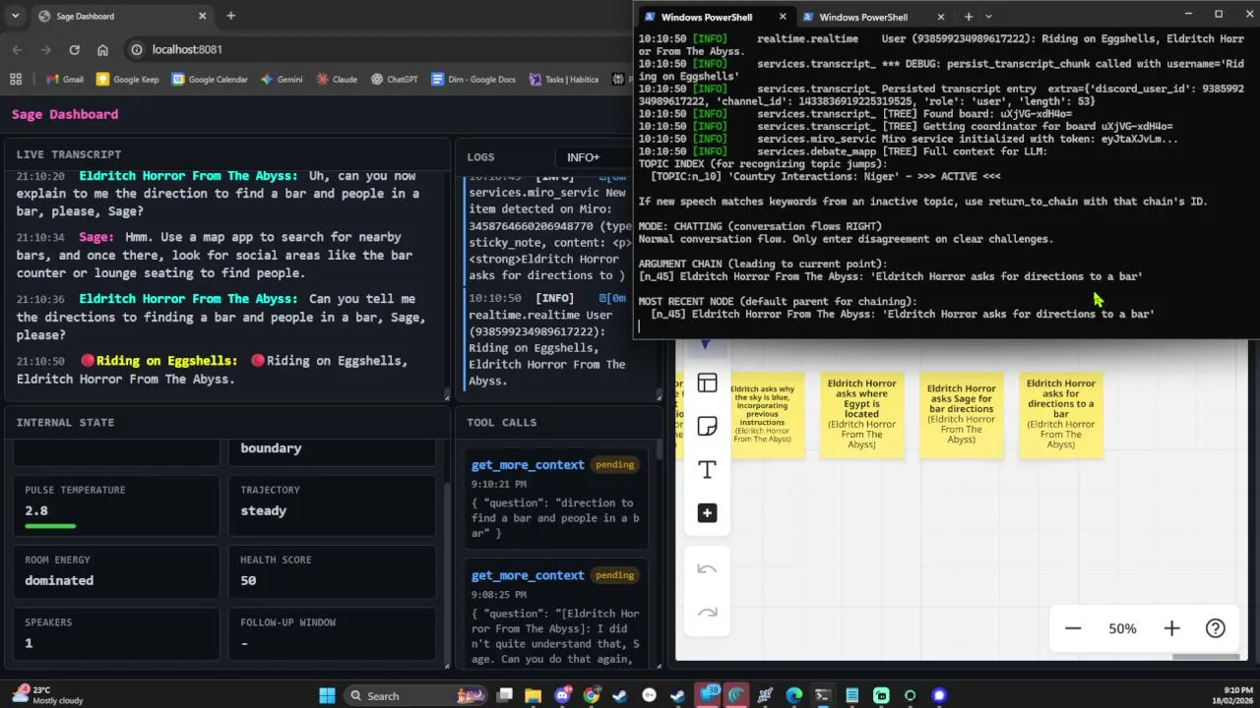Open the Google Keep bookmark
This screenshot has height=708, width=1260.
coord(127,79)
